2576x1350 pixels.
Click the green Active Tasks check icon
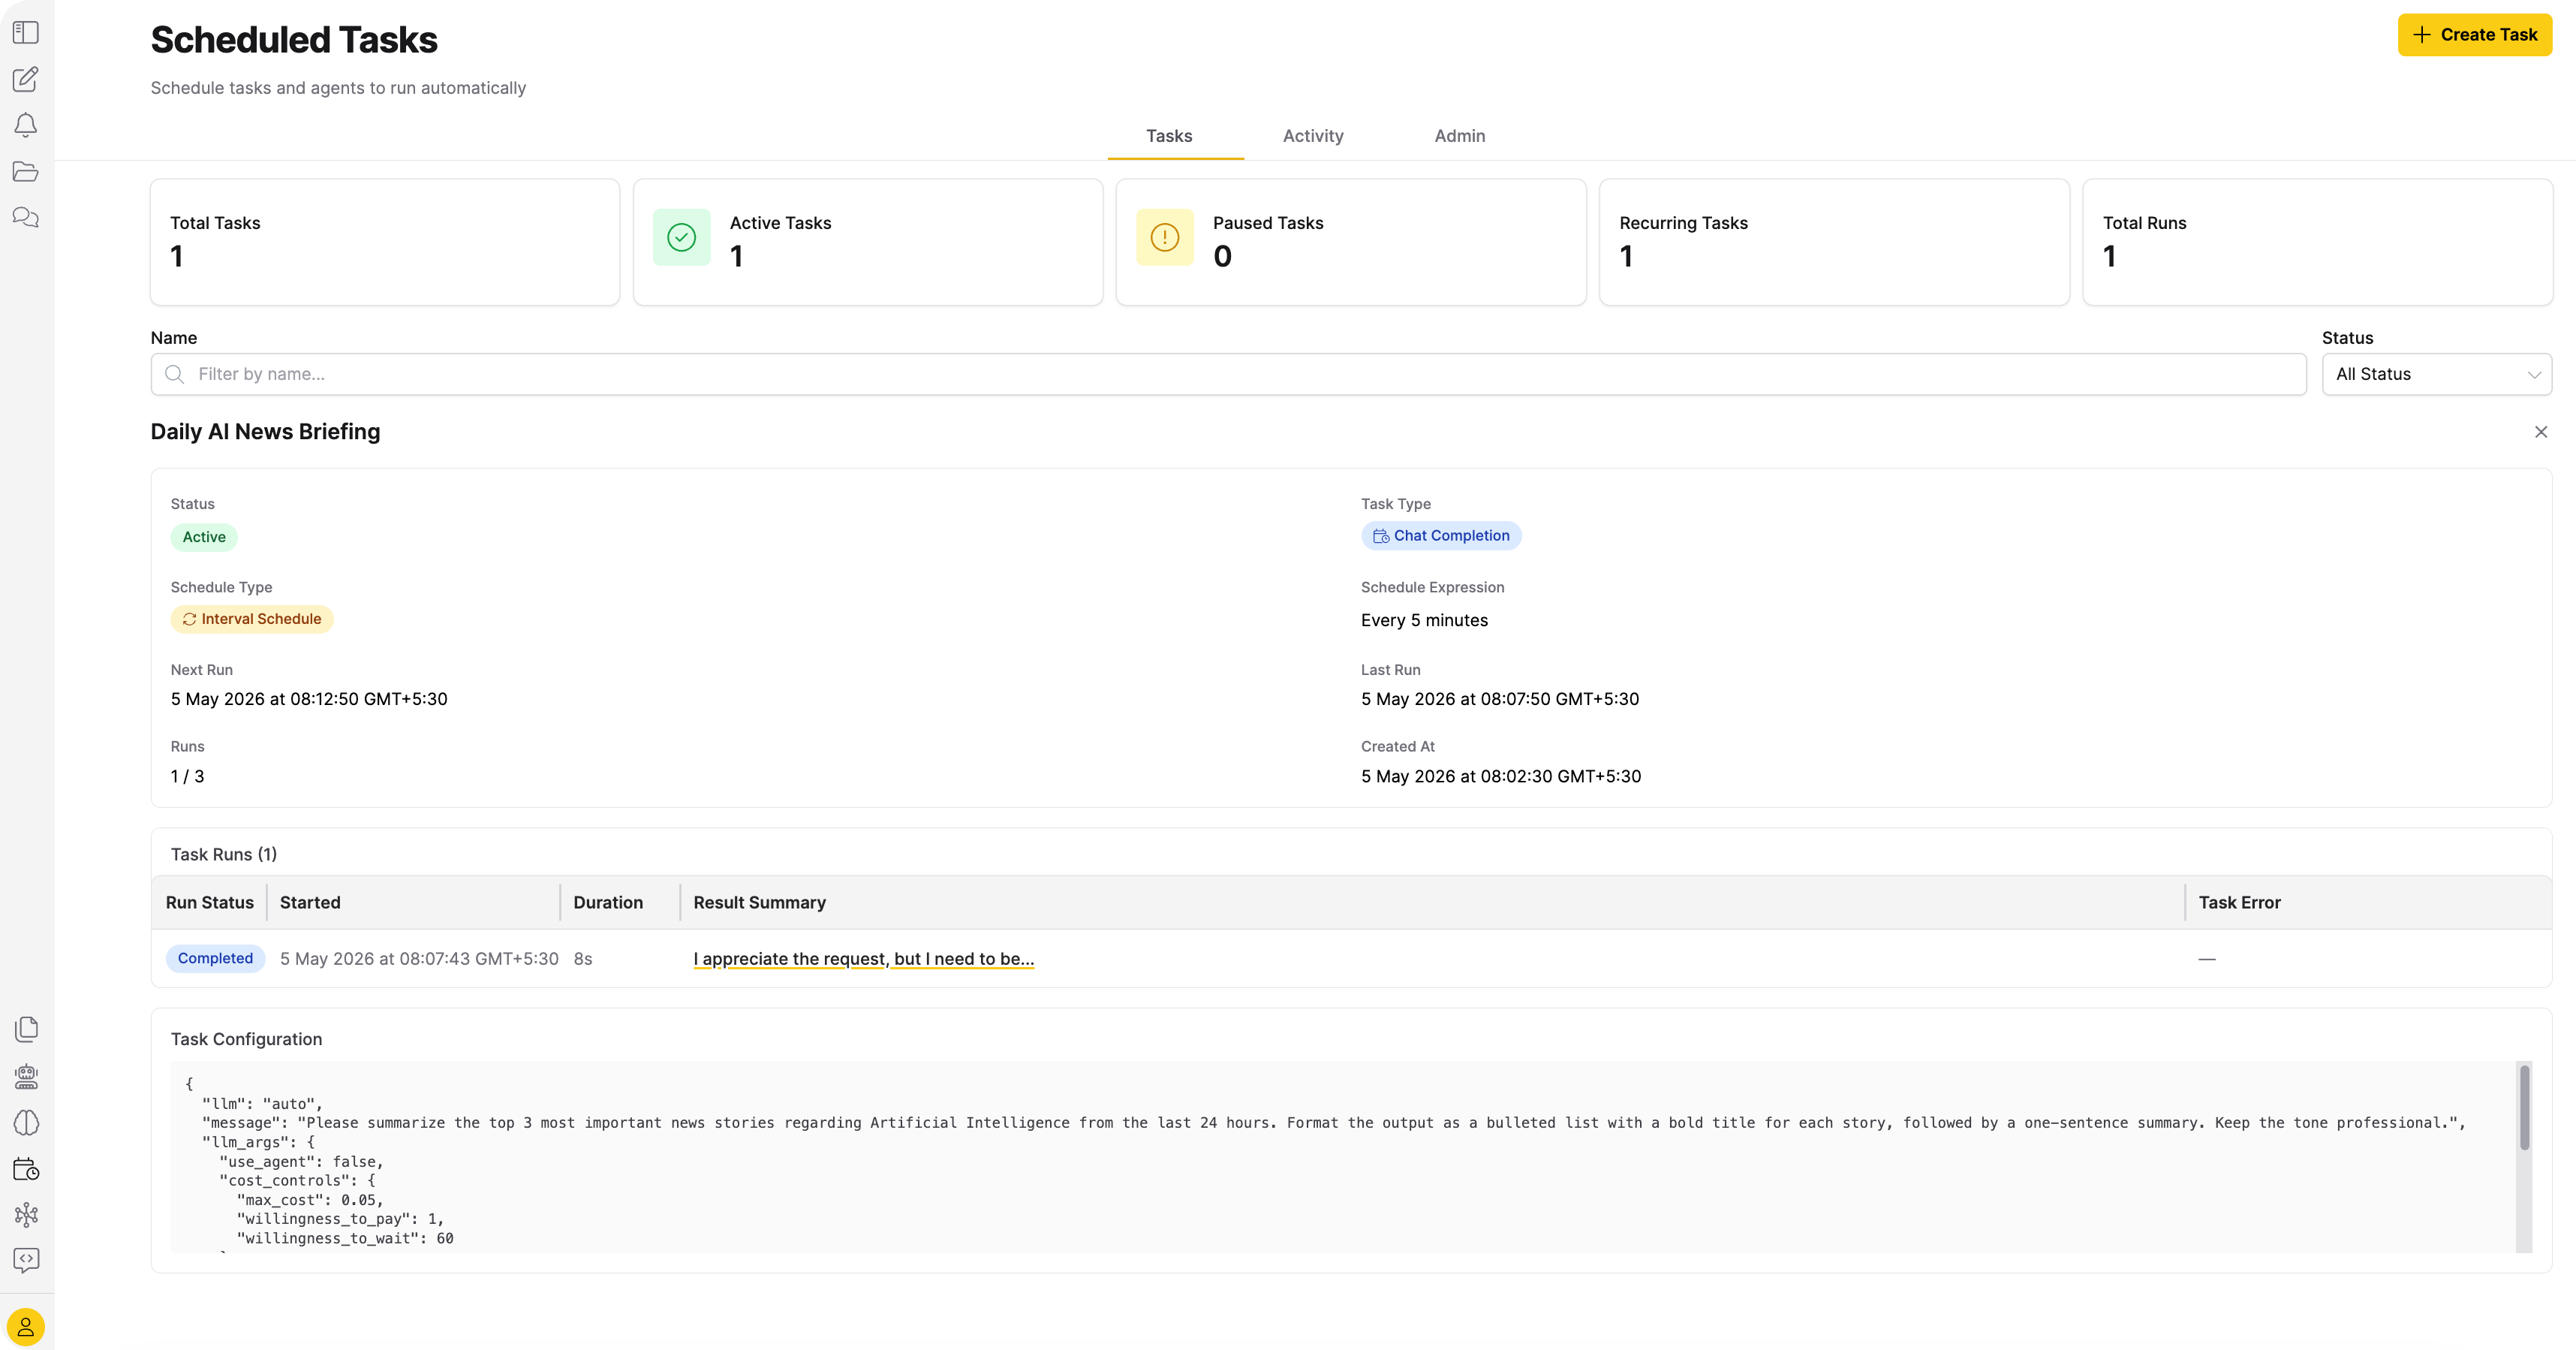tap(682, 237)
